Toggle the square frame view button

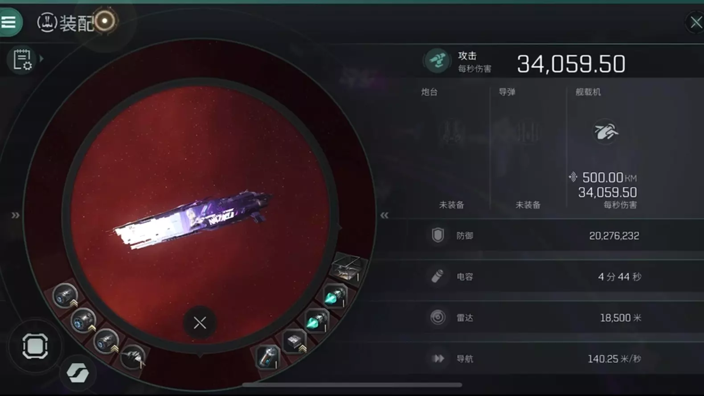click(x=35, y=346)
